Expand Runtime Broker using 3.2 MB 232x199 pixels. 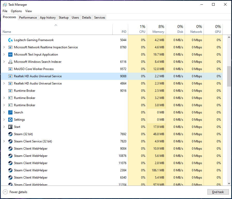coord(4,98)
